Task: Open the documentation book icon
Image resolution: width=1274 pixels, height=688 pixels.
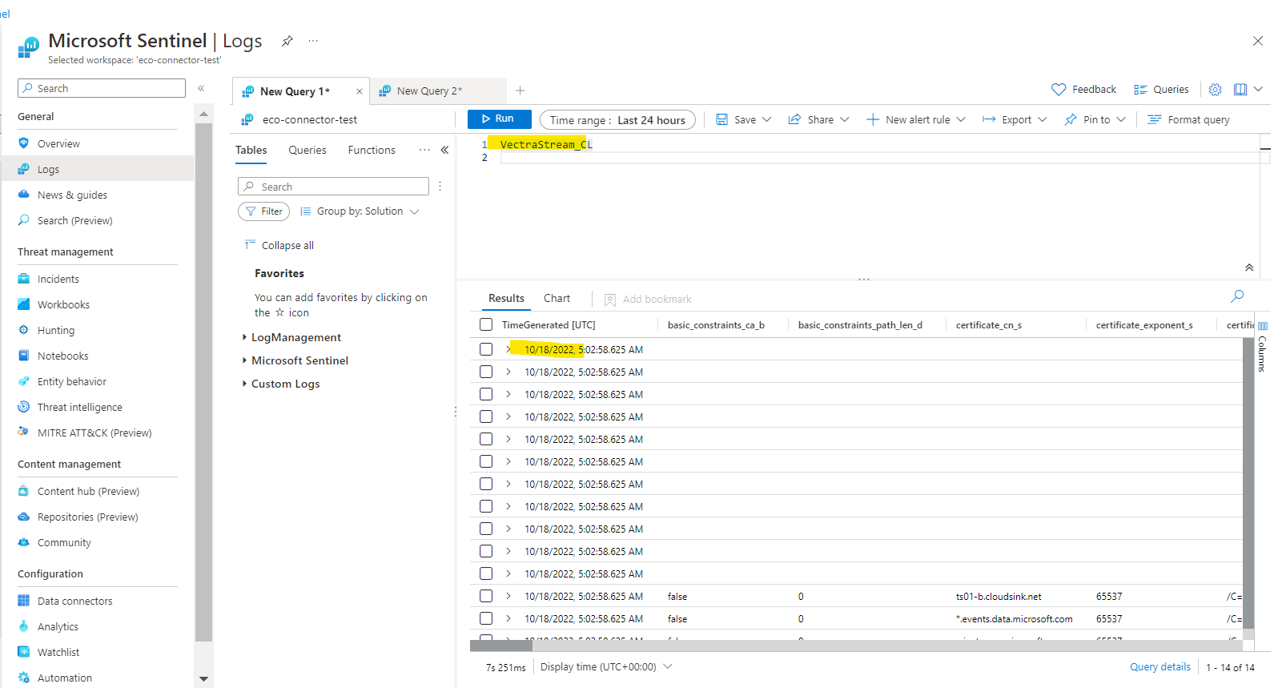Action: [x=1240, y=90]
